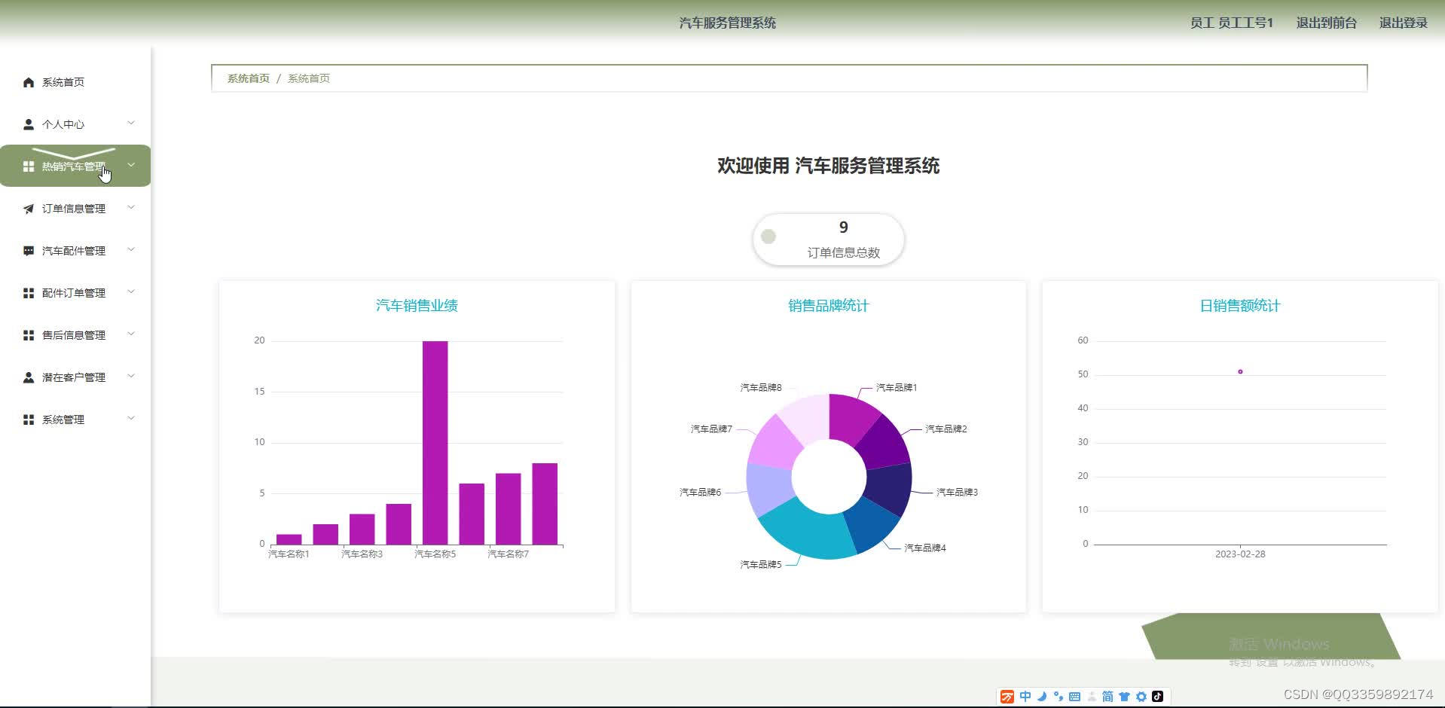Click the chat icon beside 汽车配件管理
This screenshot has height=708, width=1445.
pos(29,251)
